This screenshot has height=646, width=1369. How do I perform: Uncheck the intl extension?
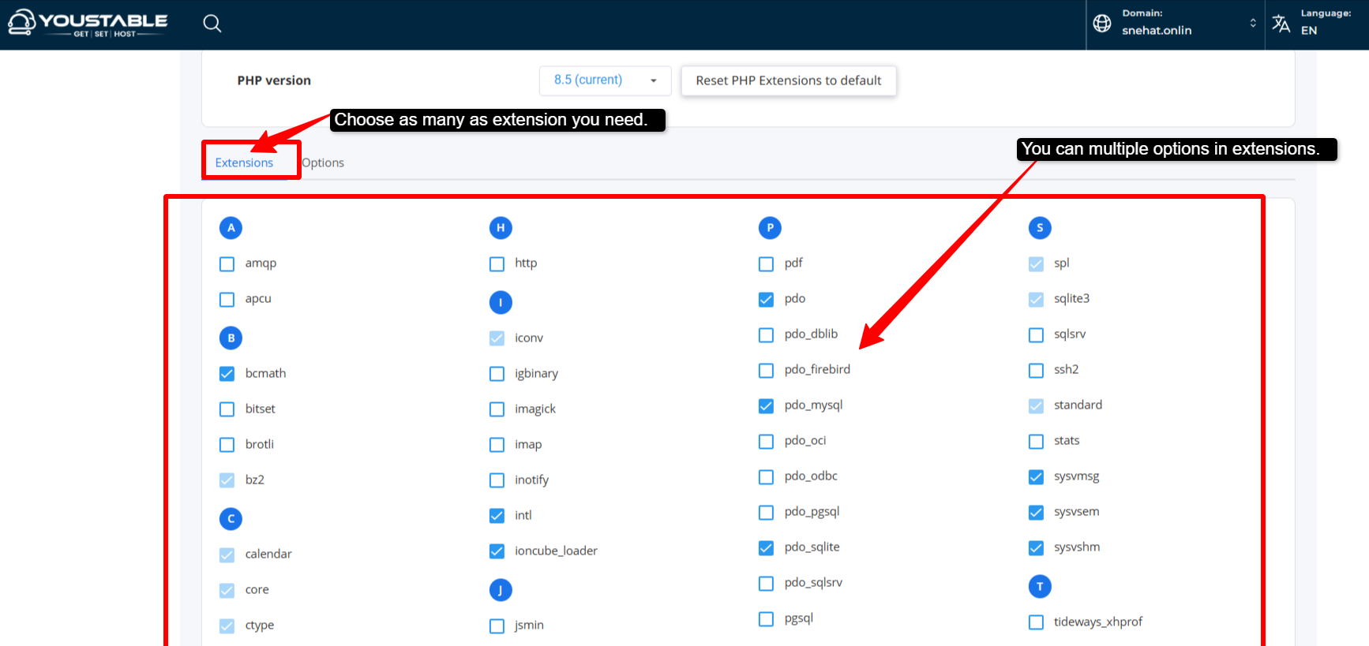click(x=497, y=516)
